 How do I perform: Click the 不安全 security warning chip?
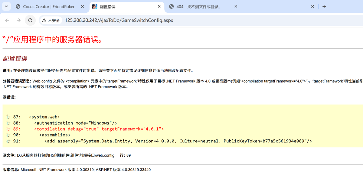click(x=51, y=20)
